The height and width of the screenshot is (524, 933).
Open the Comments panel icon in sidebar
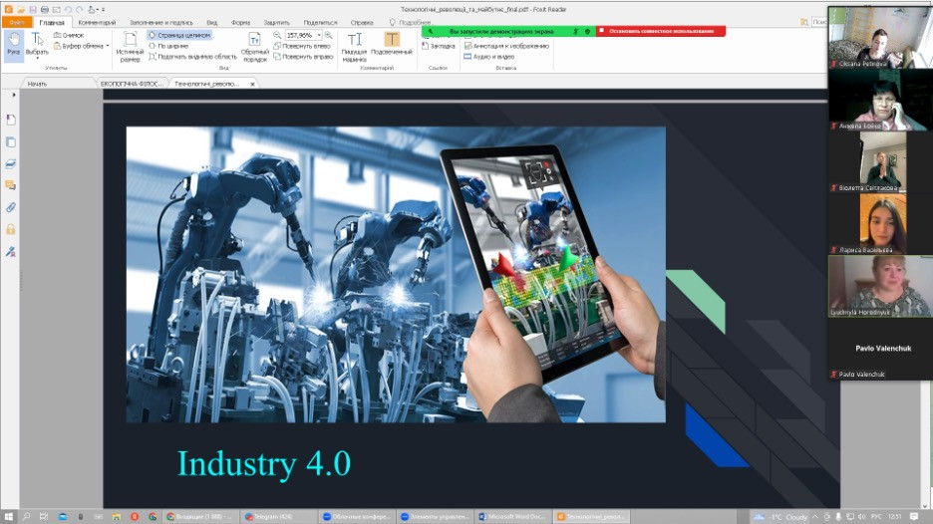point(11,185)
